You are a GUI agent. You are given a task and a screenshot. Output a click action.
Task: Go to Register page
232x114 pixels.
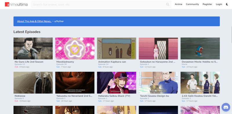click(207, 4)
